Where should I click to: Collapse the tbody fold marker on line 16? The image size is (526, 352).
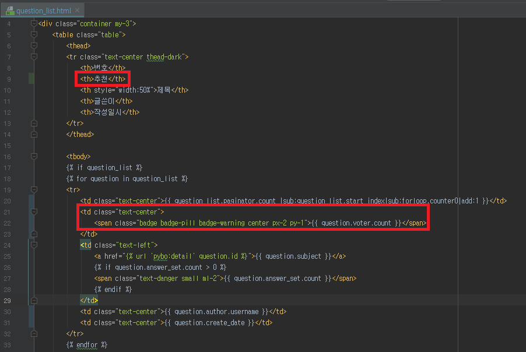(x=34, y=157)
